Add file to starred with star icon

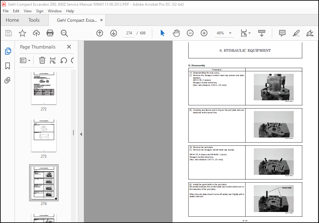(x=22, y=33)
